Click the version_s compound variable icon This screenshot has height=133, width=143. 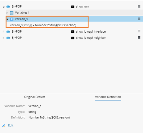(12, 19)
